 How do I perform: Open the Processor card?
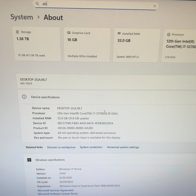(x=179, y=46)
